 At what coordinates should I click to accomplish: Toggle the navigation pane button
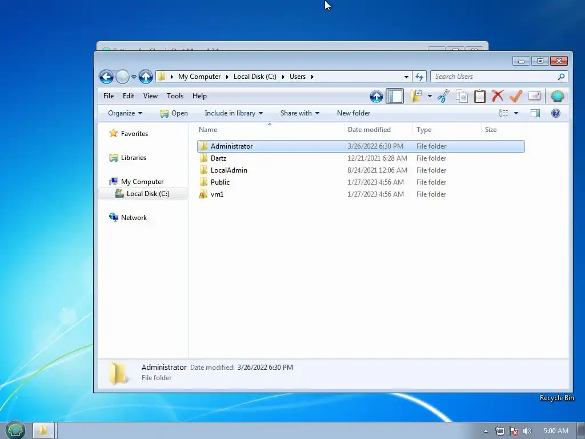[395, 96]
